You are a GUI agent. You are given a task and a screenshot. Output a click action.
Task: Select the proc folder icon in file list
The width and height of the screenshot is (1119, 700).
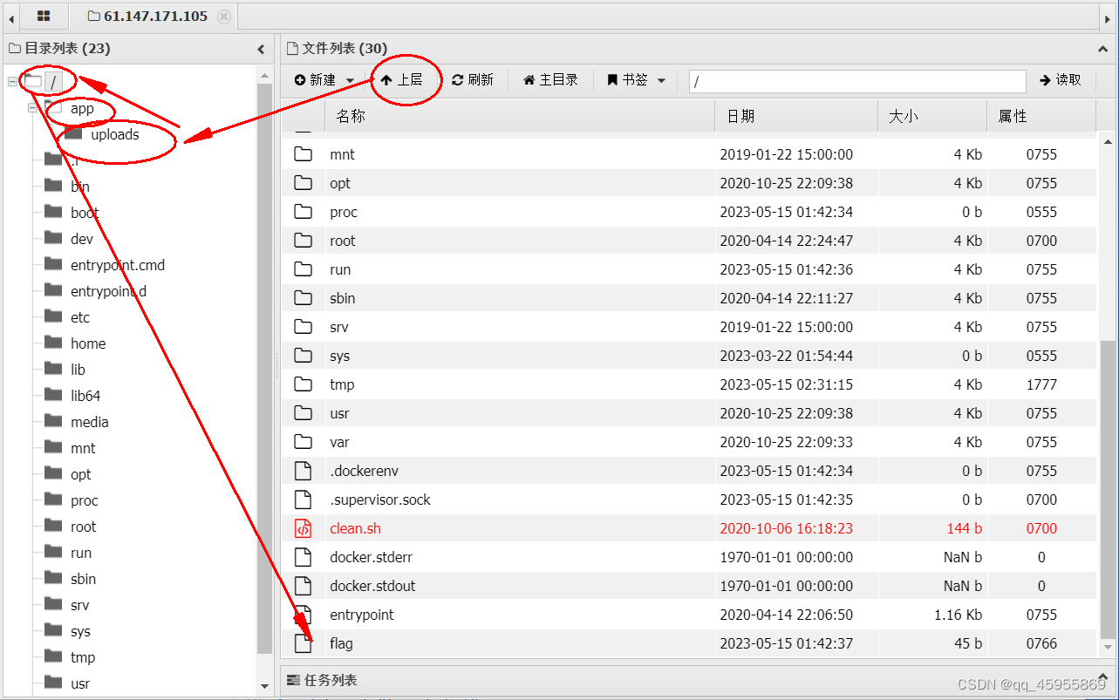pyautogui.click(x=303, y=212)
